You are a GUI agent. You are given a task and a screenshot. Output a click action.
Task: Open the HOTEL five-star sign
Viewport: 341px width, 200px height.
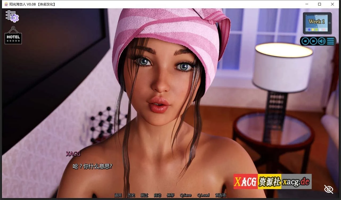coord(13,35)
